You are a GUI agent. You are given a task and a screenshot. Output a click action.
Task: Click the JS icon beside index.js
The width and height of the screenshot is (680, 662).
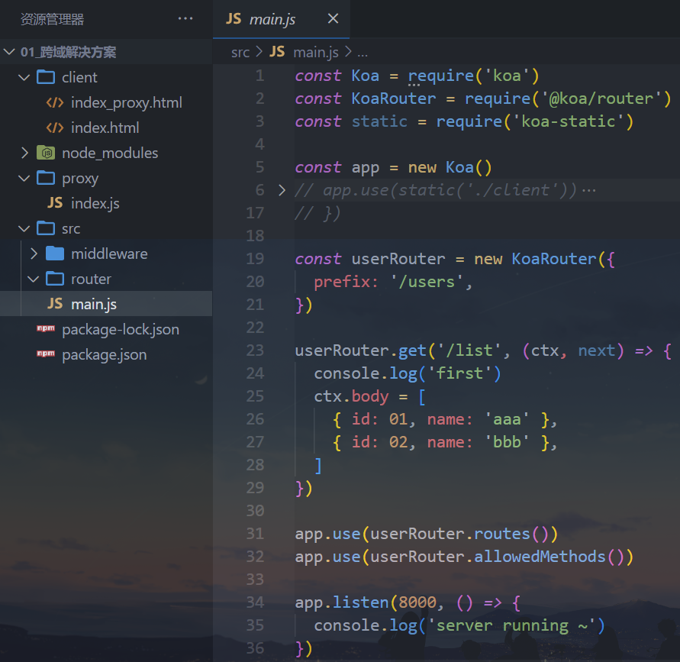click(55, 203)
